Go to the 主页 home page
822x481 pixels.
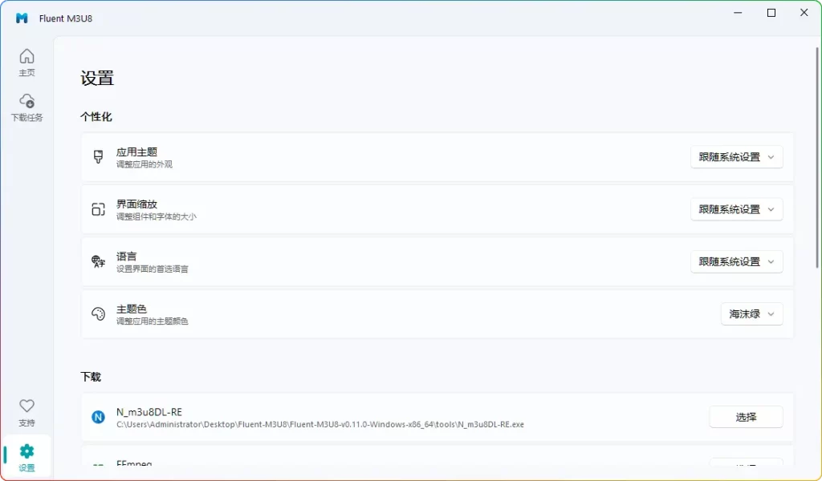(26, 63)
